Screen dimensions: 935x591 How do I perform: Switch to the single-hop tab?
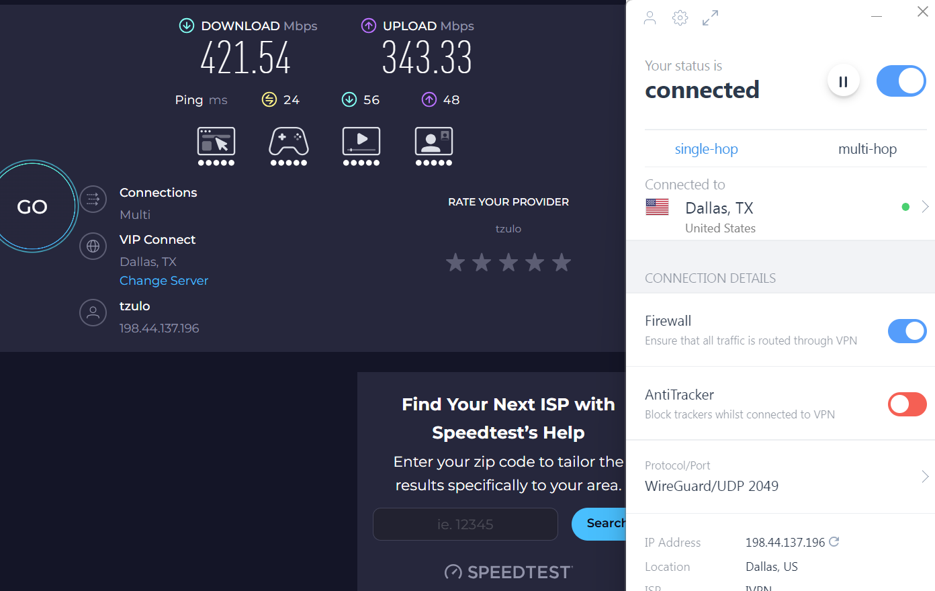(707, 149)
